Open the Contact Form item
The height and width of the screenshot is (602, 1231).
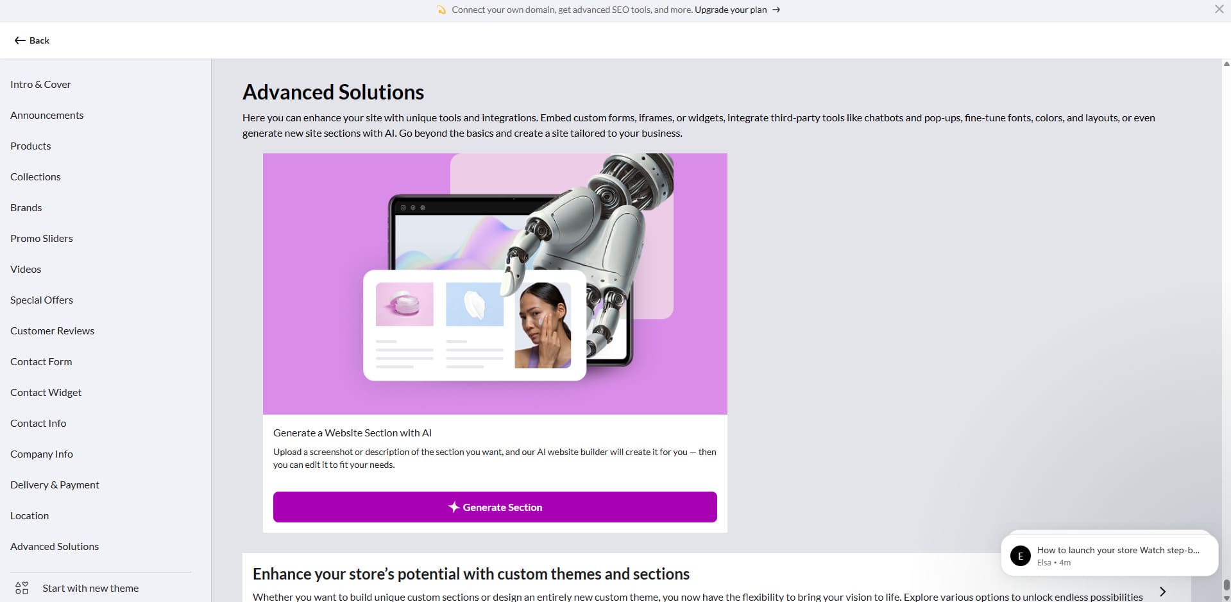pyautogui.click(x=41, y=361)
